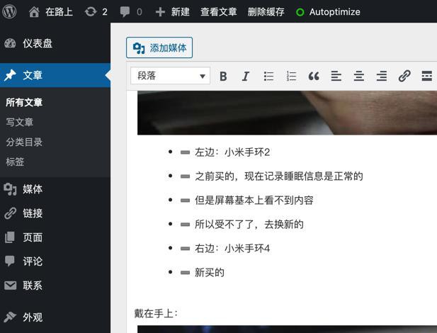Select 文章 posts menu item

(x=55, y=75)
